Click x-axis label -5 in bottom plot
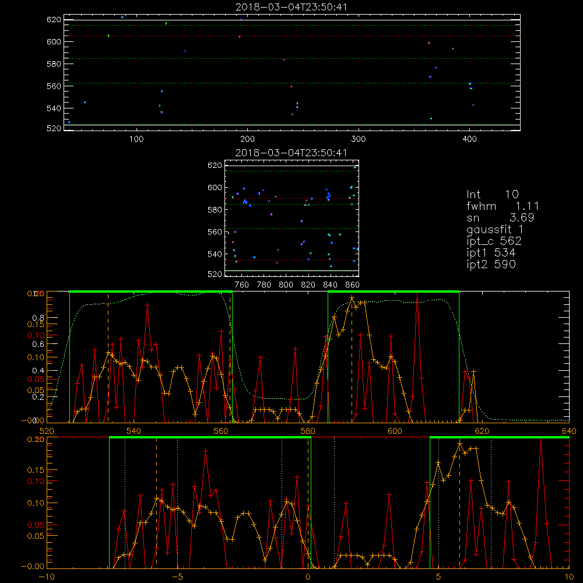This screenshot has width=583, height=583. (178, 577)
